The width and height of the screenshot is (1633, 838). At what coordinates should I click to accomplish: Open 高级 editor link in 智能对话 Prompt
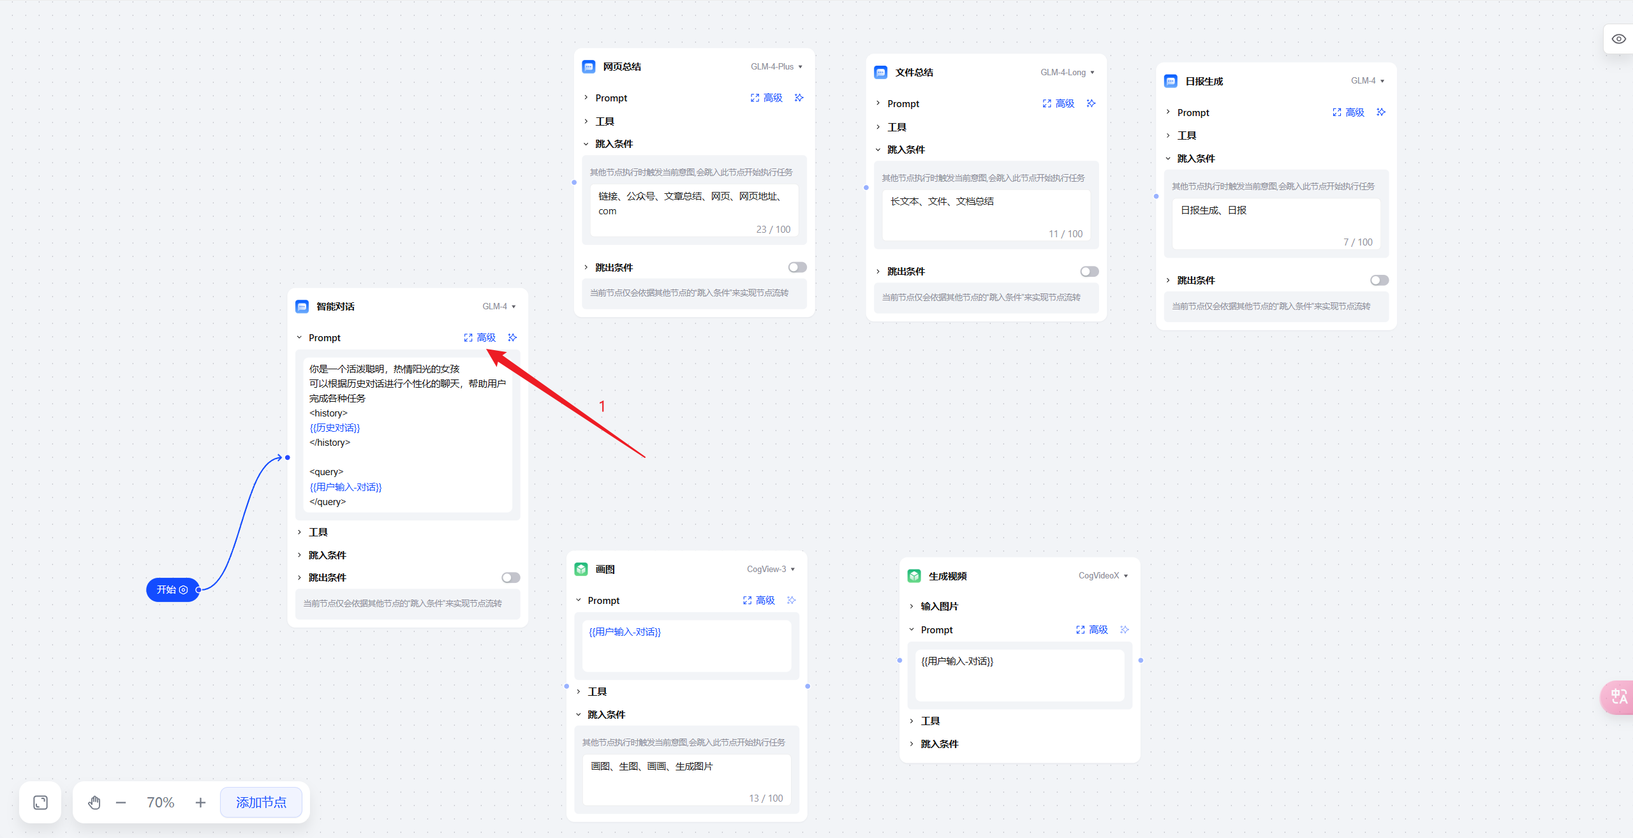pyautogui.click(x=480, y=337)
